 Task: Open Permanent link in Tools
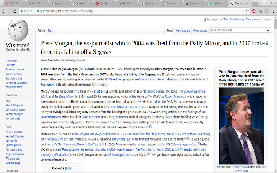point(13,149)
